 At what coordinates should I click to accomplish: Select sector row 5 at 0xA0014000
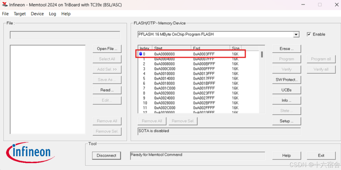point(199,78)
